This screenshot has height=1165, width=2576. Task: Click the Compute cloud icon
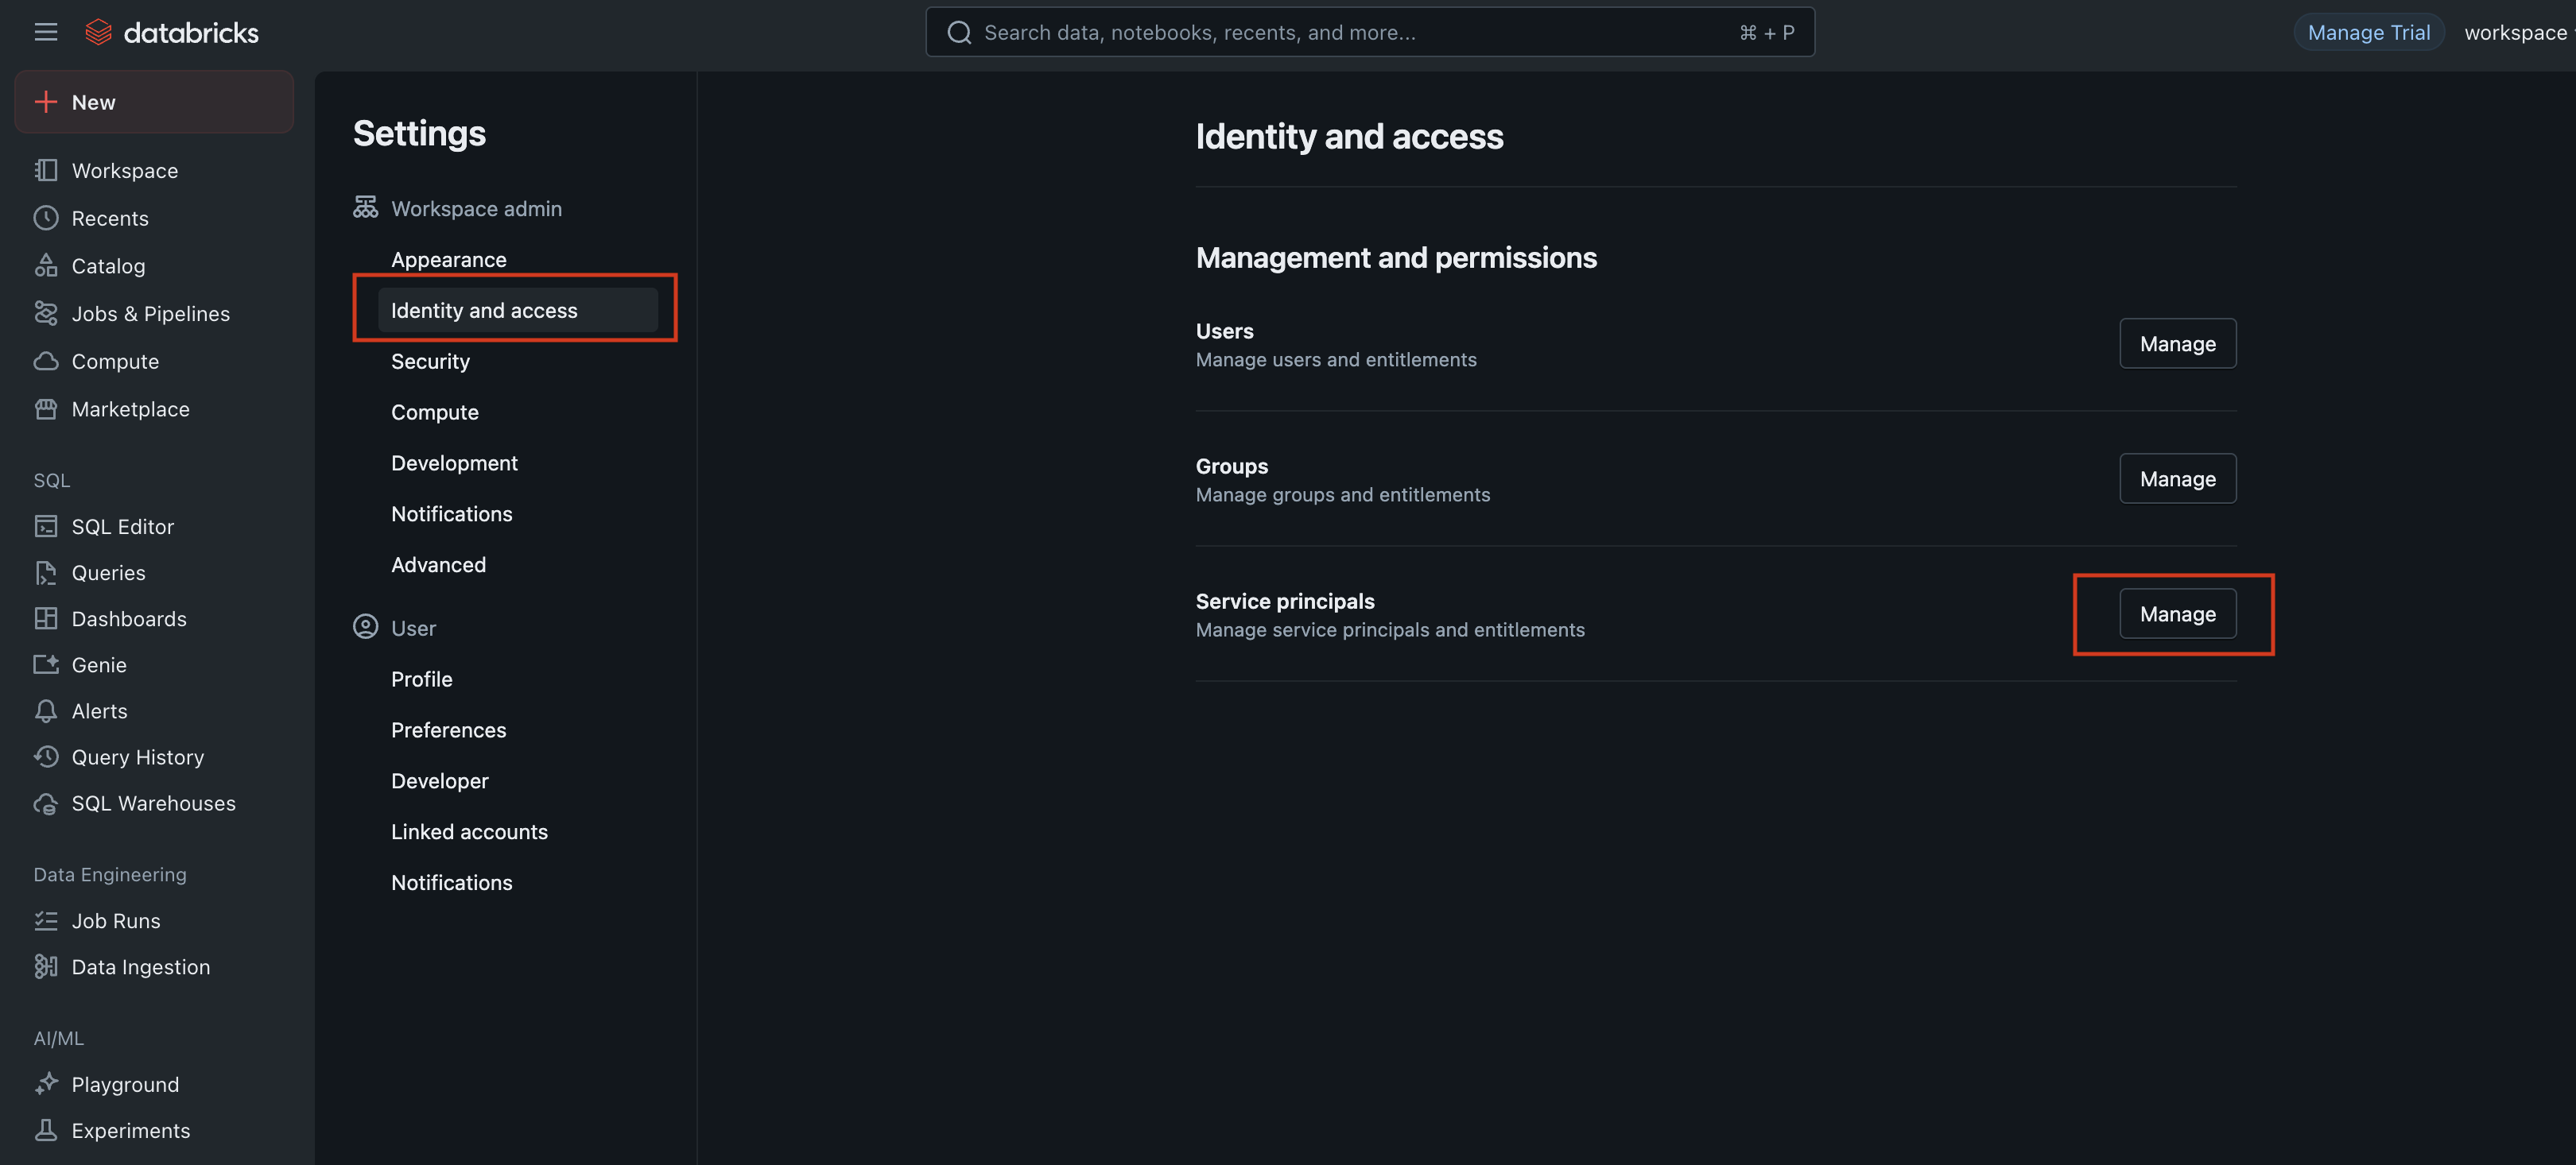pos(46,362)
